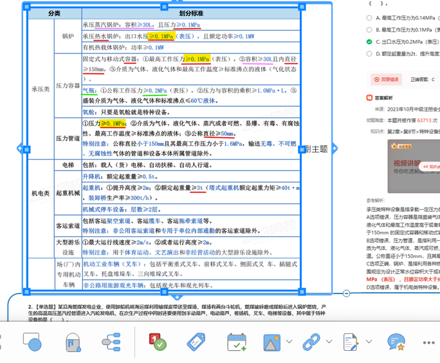440x363 pixels.
Task: Click the 有机热载体锅炉 row text
Action: [124, 48]
